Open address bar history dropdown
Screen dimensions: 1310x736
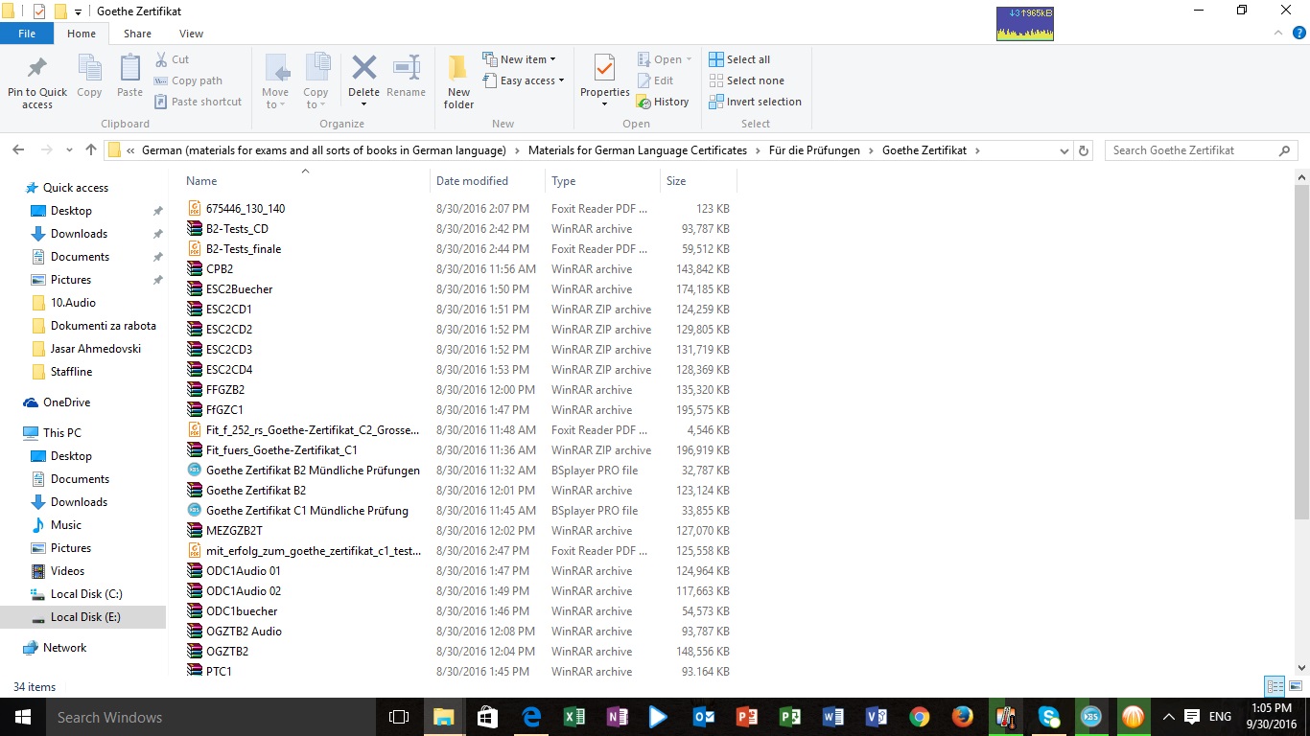(1064, 150)
